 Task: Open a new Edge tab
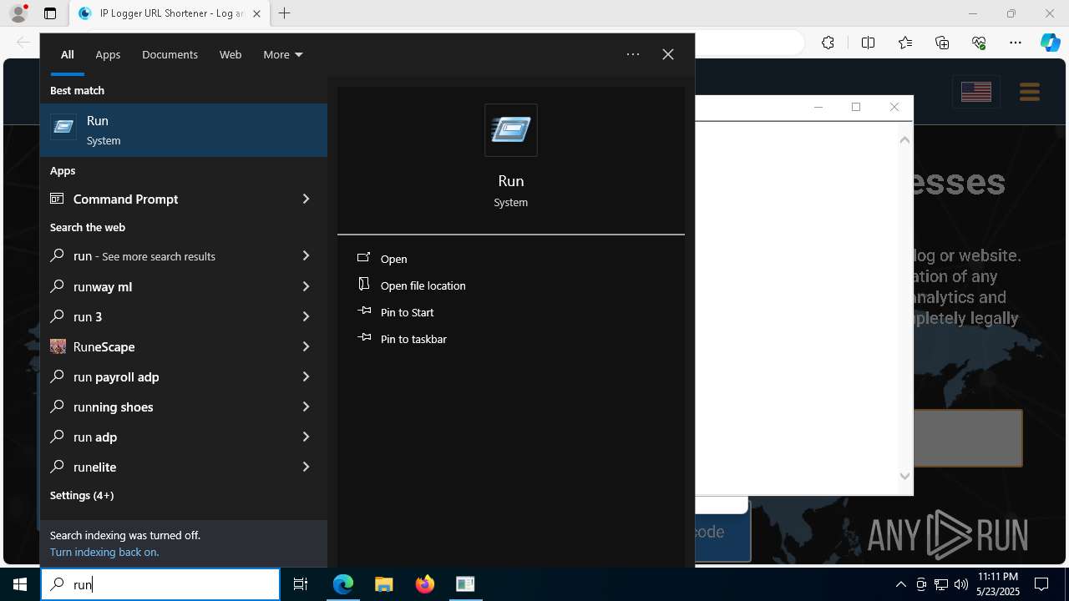click(x=285, y=13)
